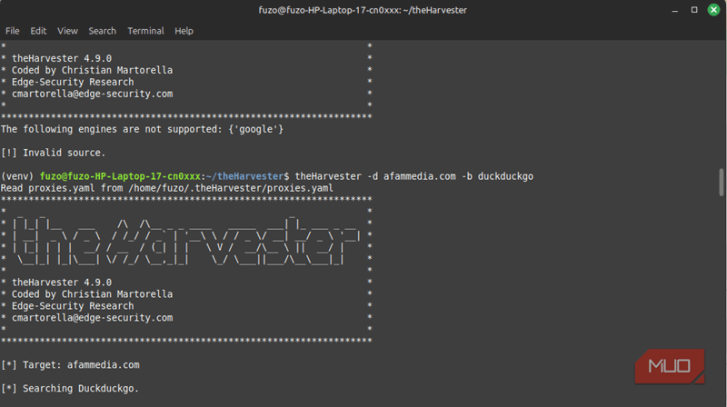The image size is (727, 407).
Task: Click the '[!] Invalid source' error line
Action: coord(54,153)
